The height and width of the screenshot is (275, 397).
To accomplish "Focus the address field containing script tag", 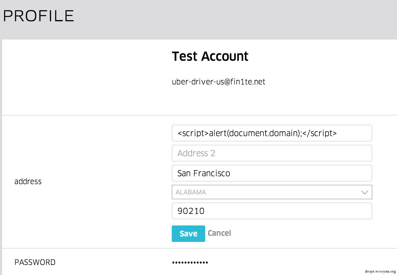I will click(272, 133).
